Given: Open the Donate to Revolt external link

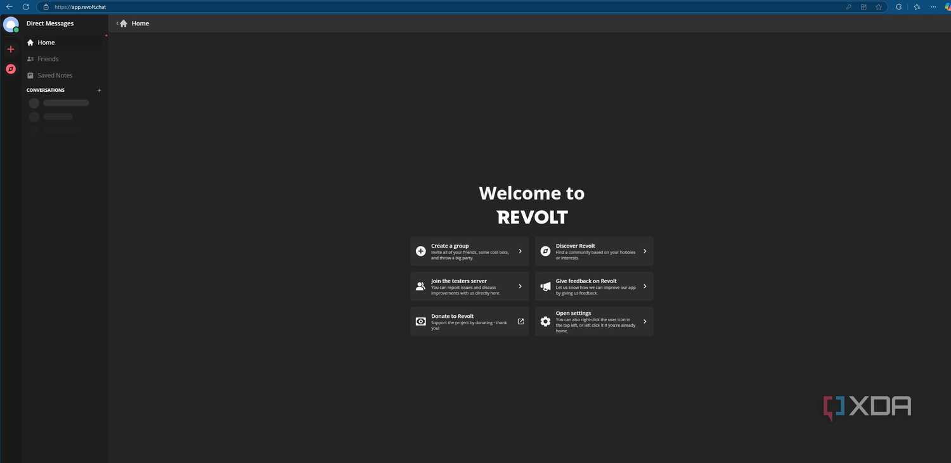Looking at the screenshot, I should (x=469, y=322).
